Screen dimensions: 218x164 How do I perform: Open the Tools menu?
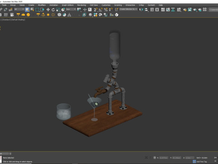(x=4, y=5)
